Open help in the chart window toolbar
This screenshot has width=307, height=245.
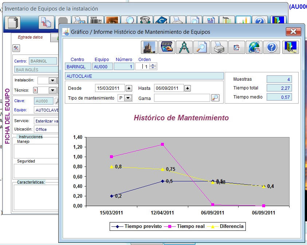coord(272,47)
